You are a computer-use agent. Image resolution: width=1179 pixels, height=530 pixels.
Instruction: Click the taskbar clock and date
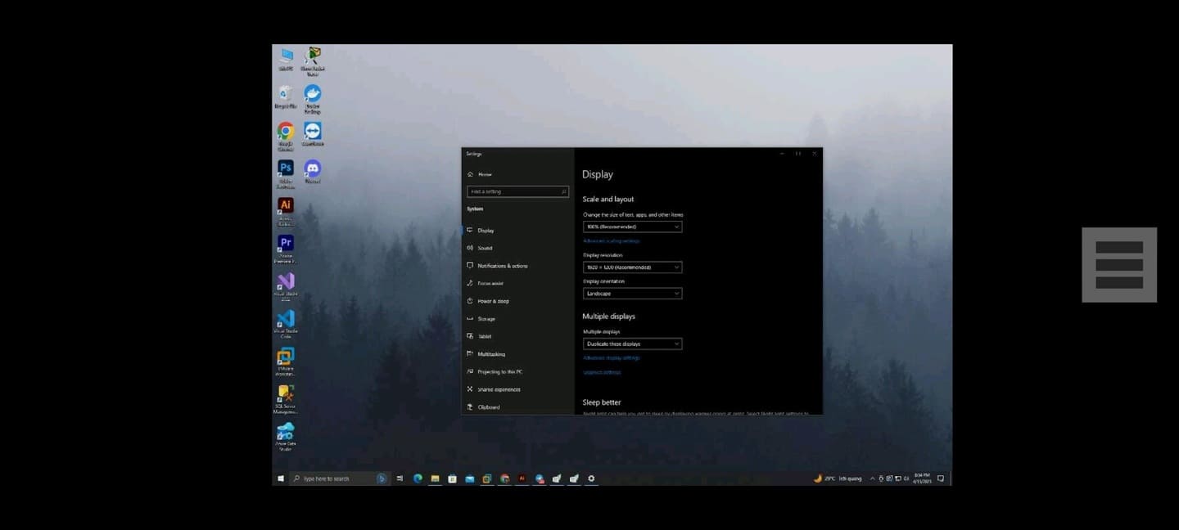click(x=920, y=478)
